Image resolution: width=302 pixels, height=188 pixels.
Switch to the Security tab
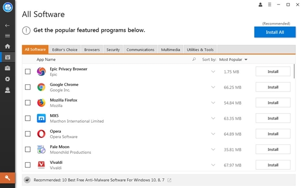[113, 50]
